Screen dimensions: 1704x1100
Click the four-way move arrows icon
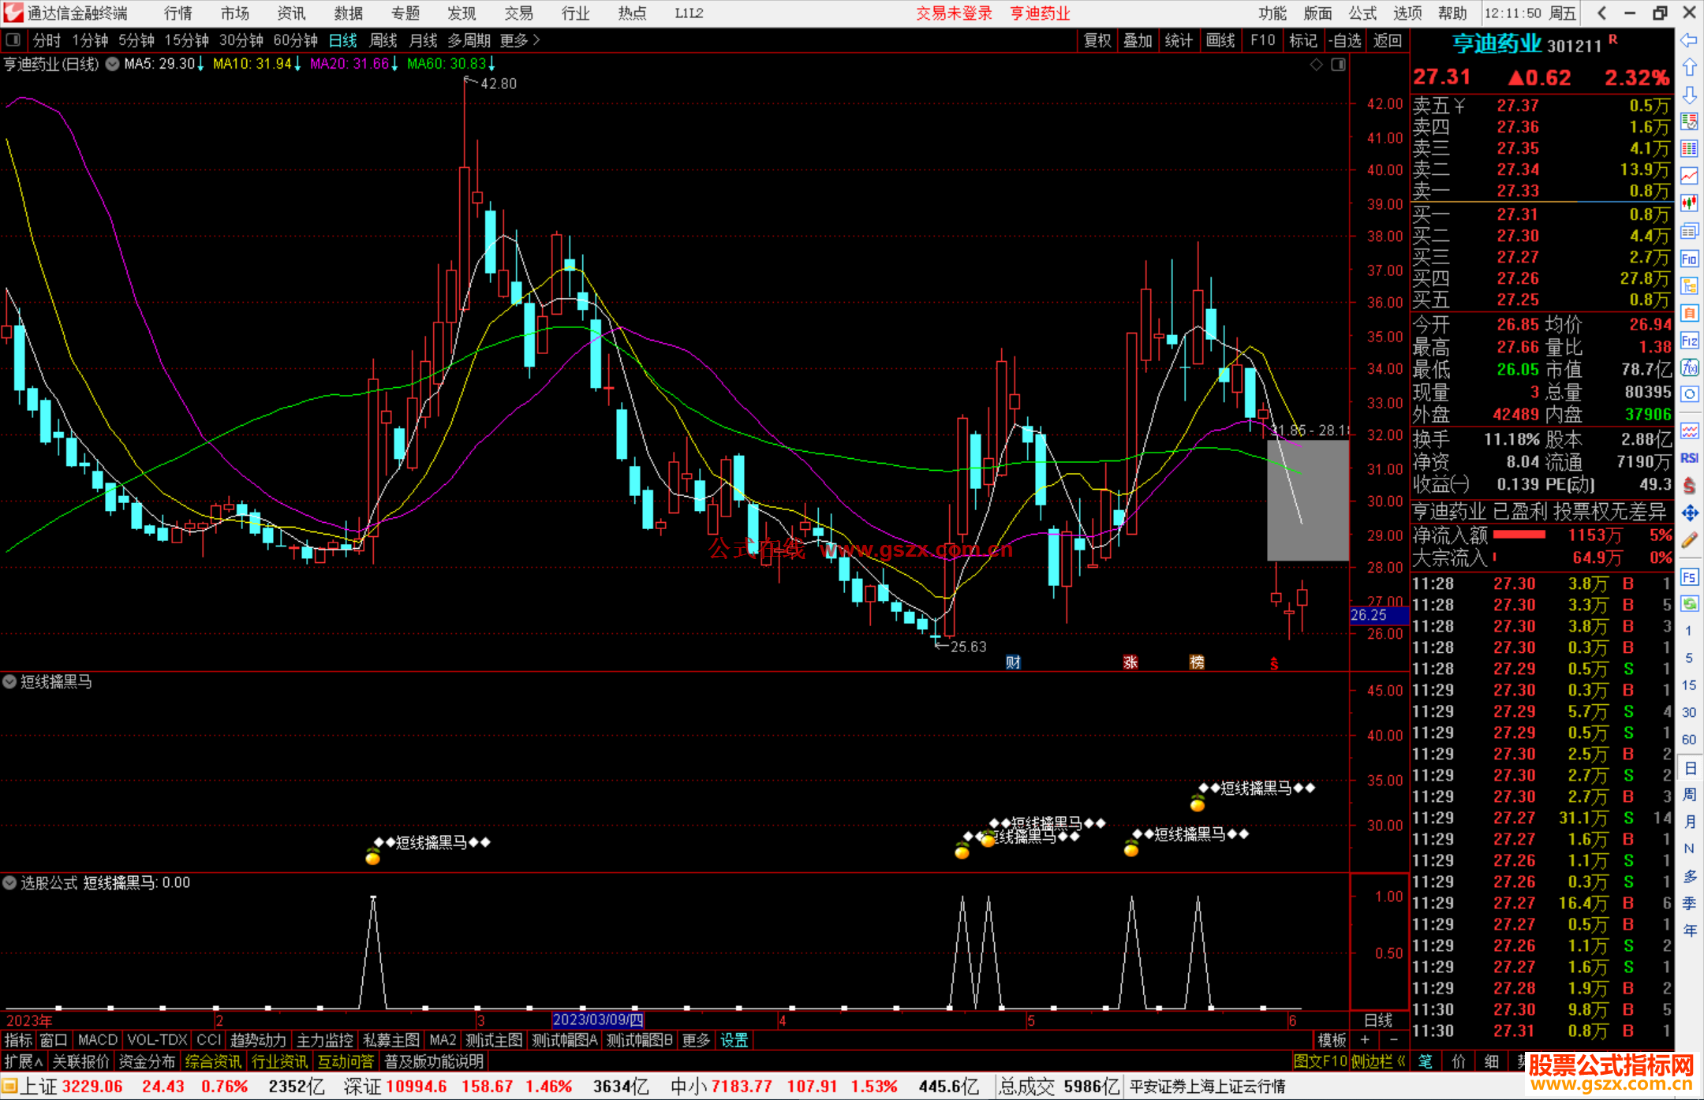(1689, 513)
